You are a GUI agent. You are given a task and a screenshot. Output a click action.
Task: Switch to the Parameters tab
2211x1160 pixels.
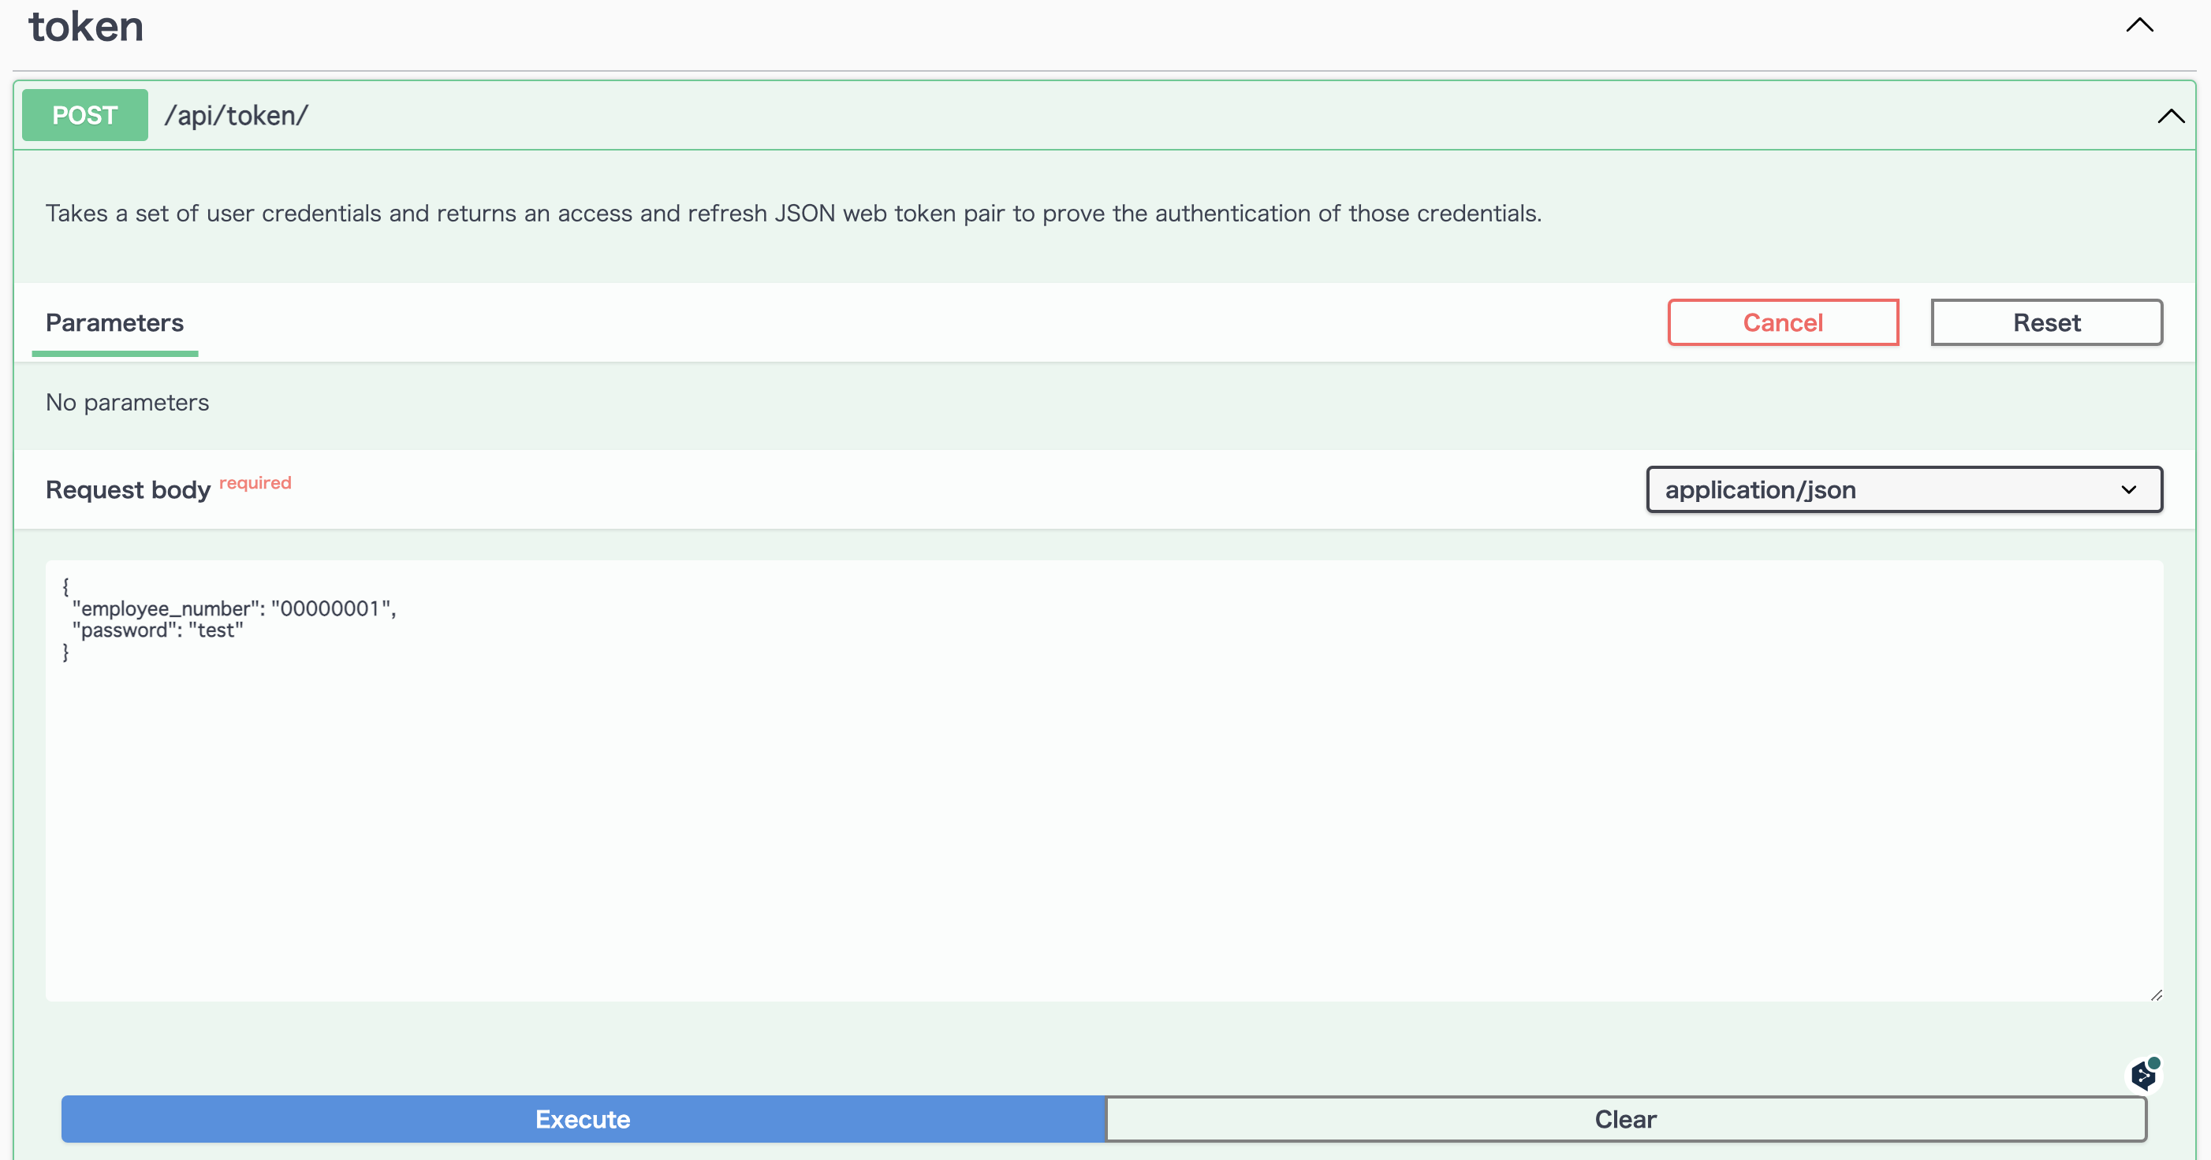pyautogui.click(x=114, y=322)
